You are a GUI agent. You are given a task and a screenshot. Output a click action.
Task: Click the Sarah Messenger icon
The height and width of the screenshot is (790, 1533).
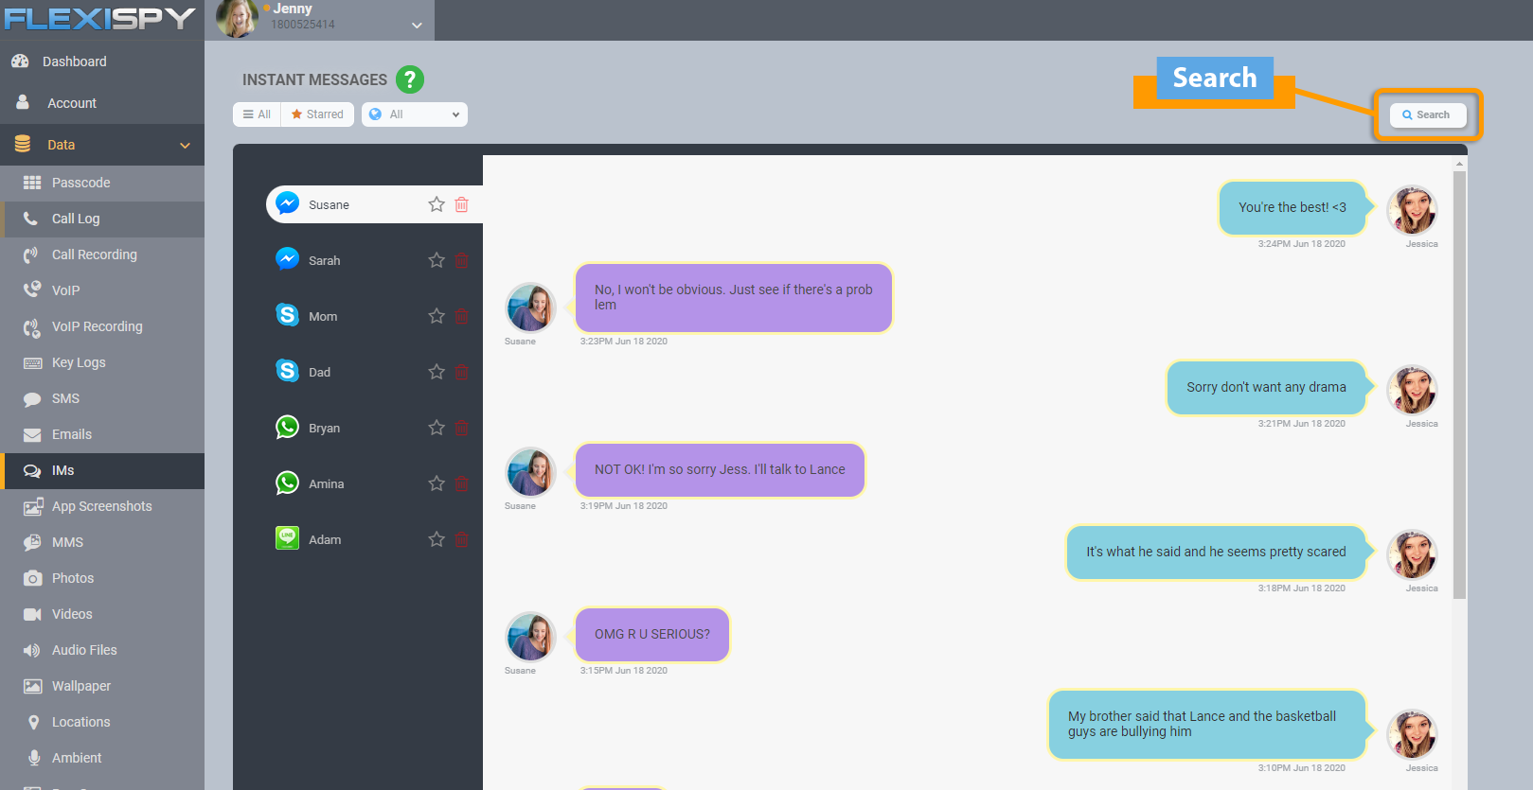(288, 259)
